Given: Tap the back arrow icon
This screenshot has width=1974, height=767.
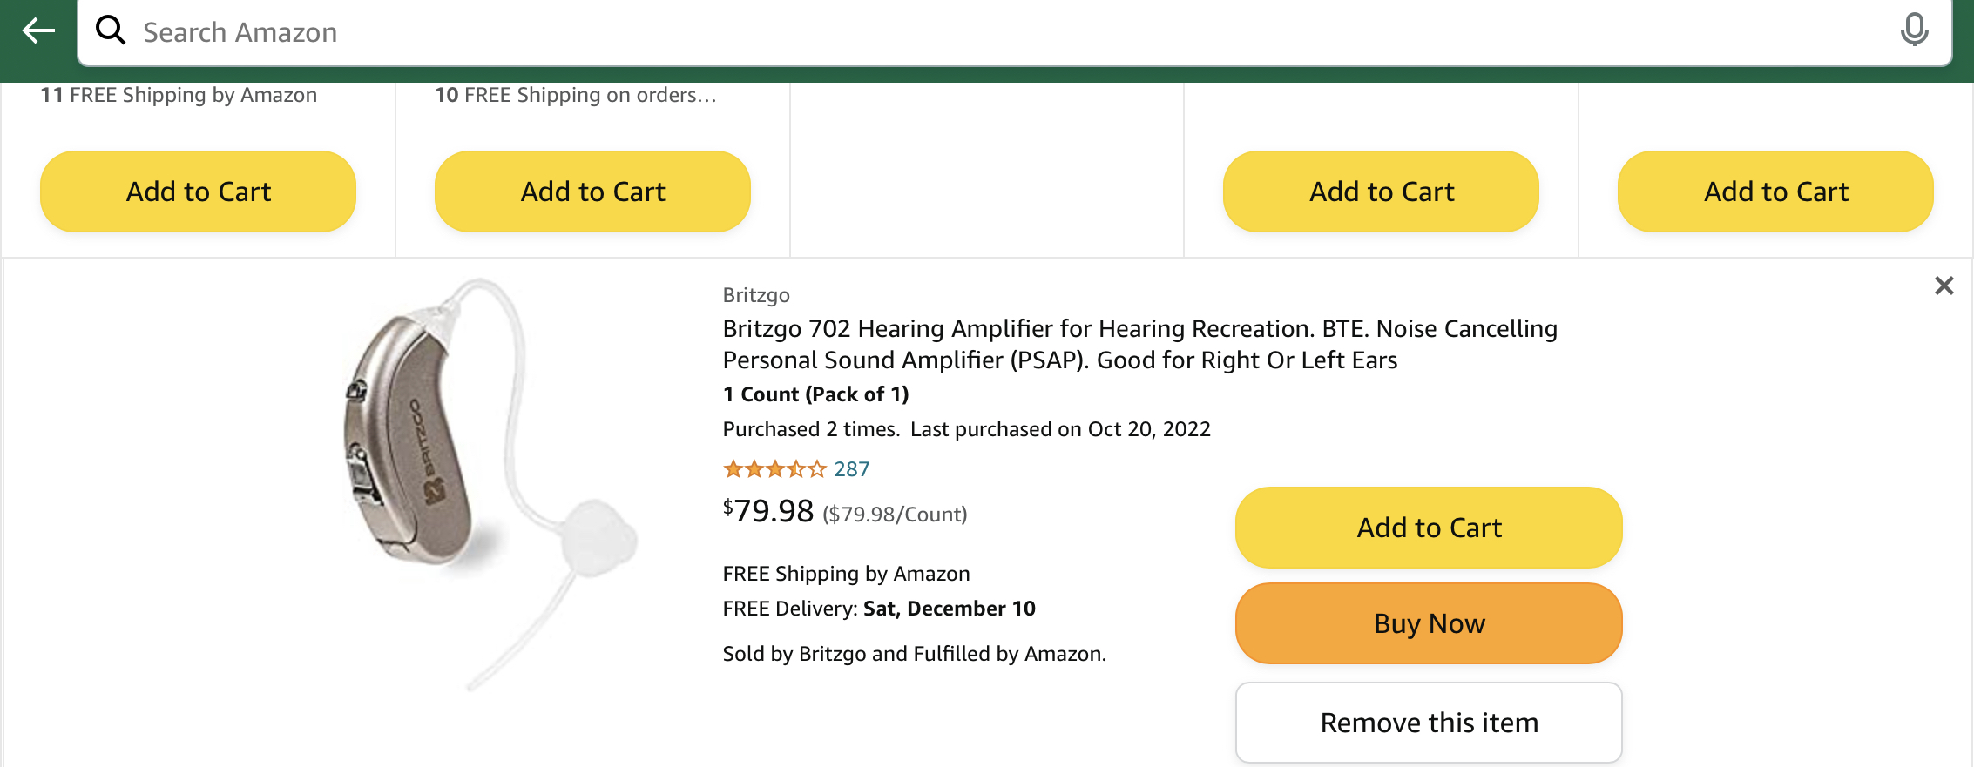Looking at the screenshot, I should coord(38,31).
